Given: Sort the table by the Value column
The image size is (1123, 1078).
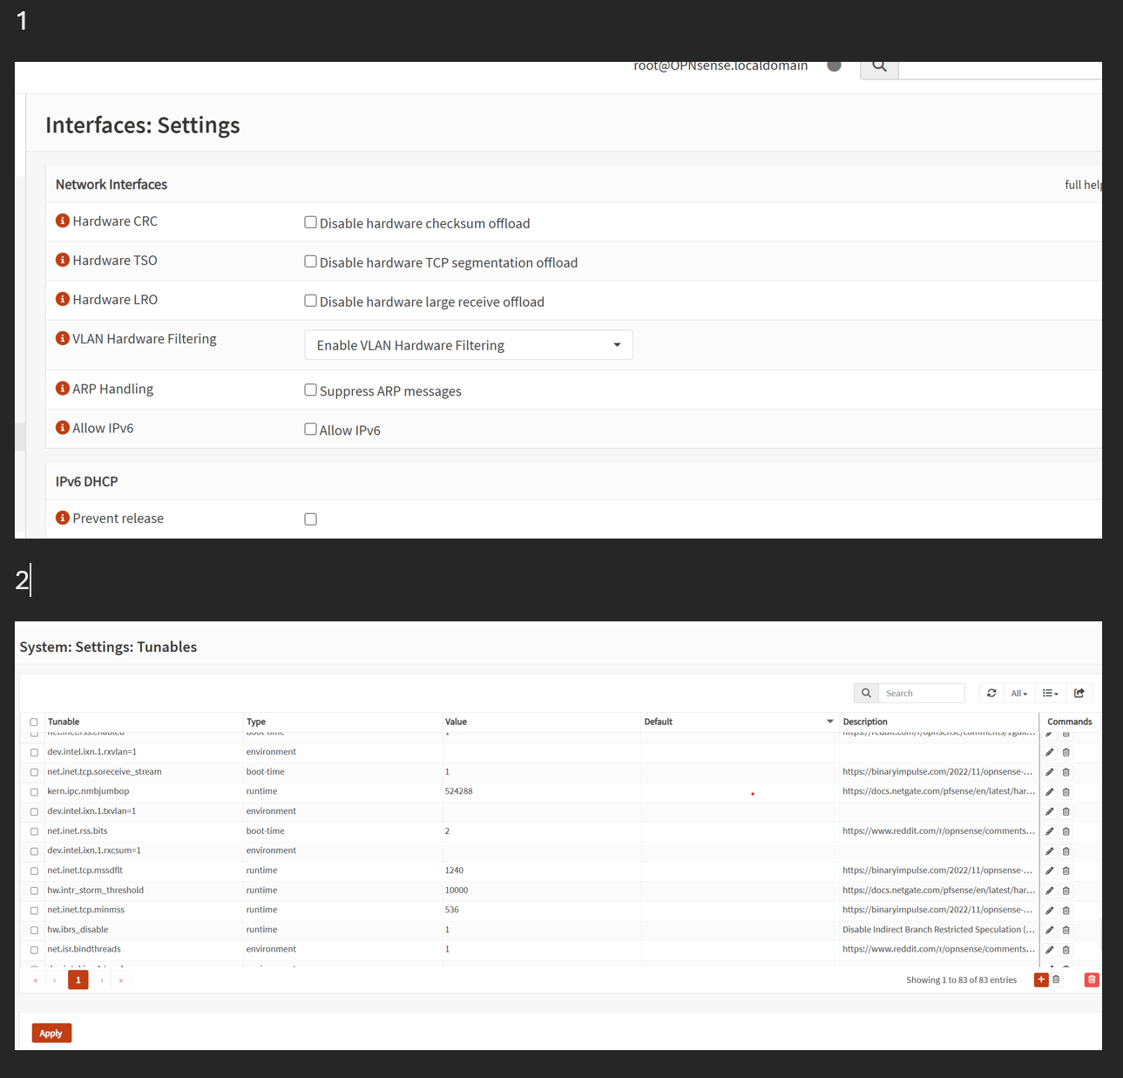Looking at the screenshot, I should click(x=456, y=722).
